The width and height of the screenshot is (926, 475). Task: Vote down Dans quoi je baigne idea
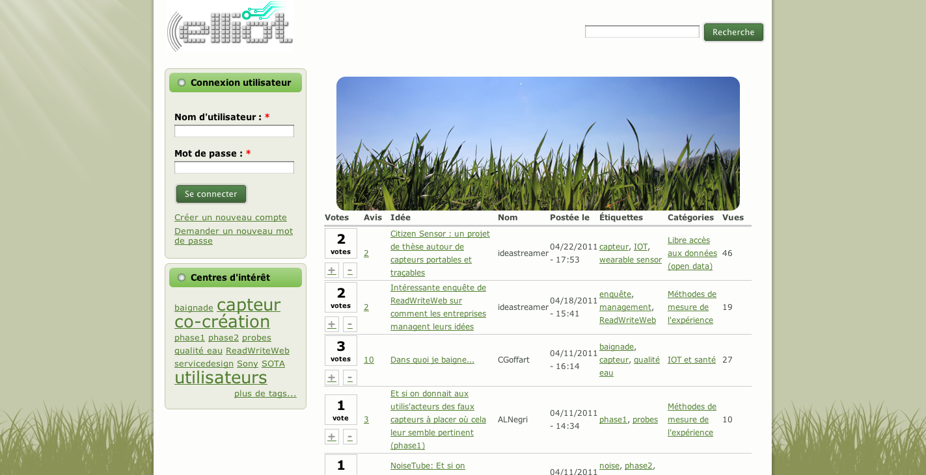point(350,378)
